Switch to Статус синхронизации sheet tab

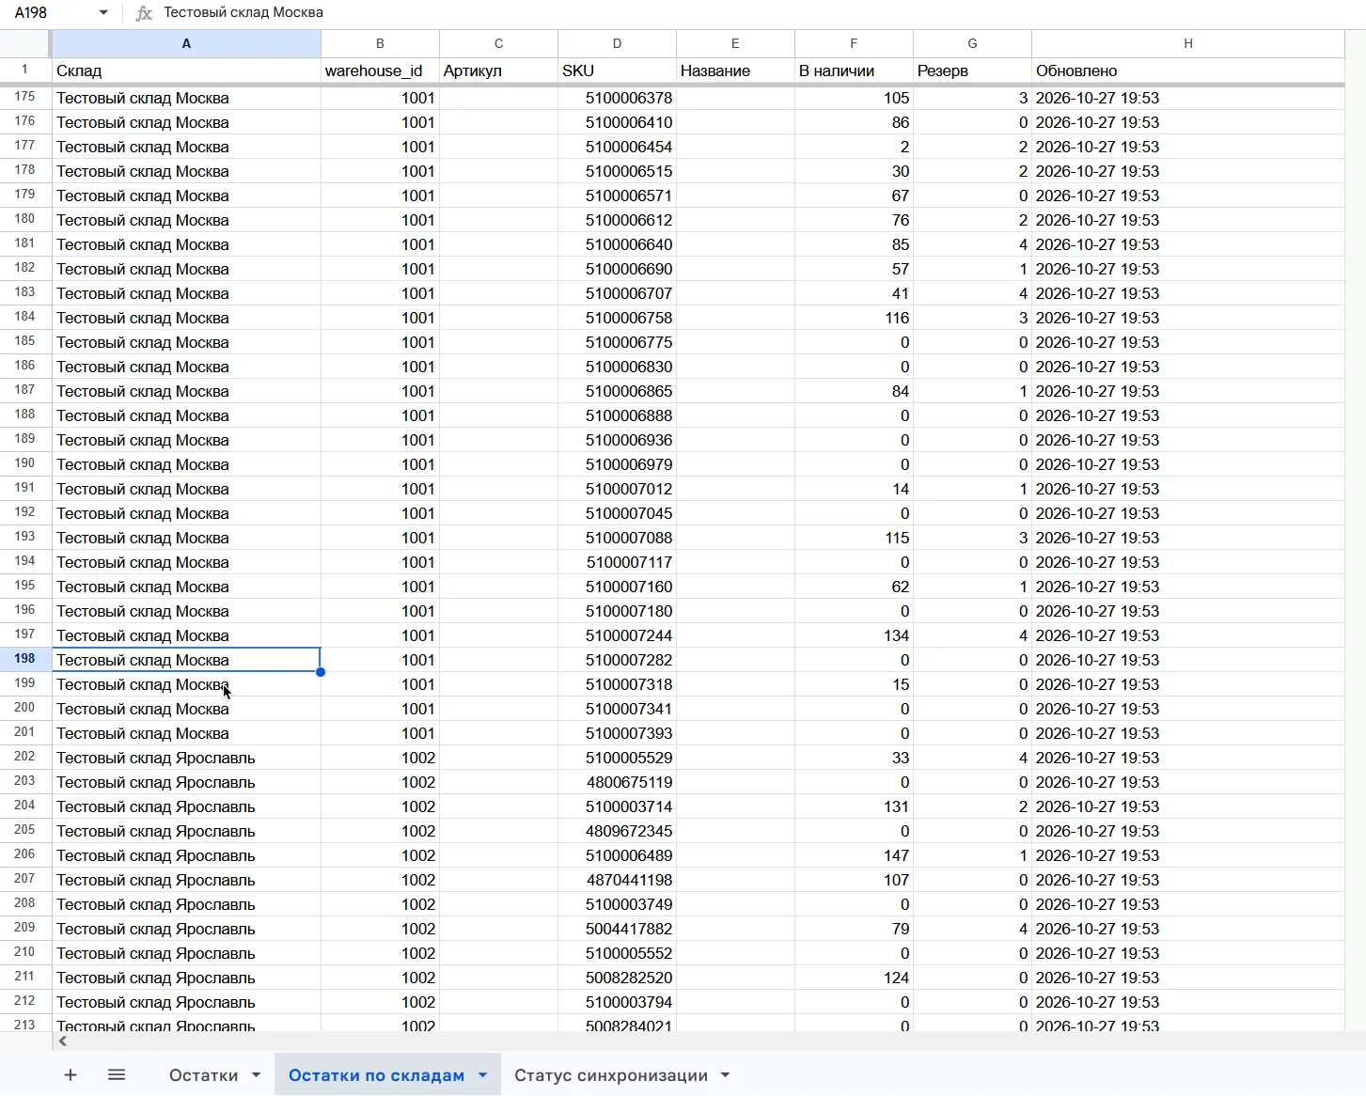click(611, 1075)
